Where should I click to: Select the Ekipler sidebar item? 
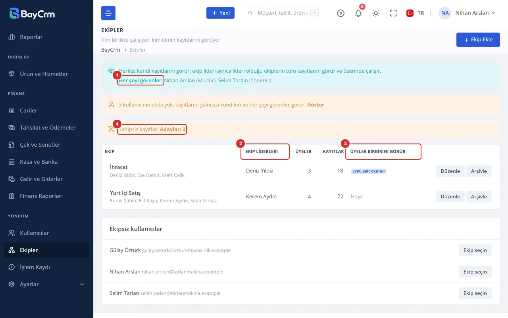(x=46, y=250)
